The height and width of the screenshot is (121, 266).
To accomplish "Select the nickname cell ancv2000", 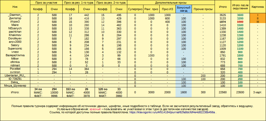I will pyautogui.click(x=15, y=42).
